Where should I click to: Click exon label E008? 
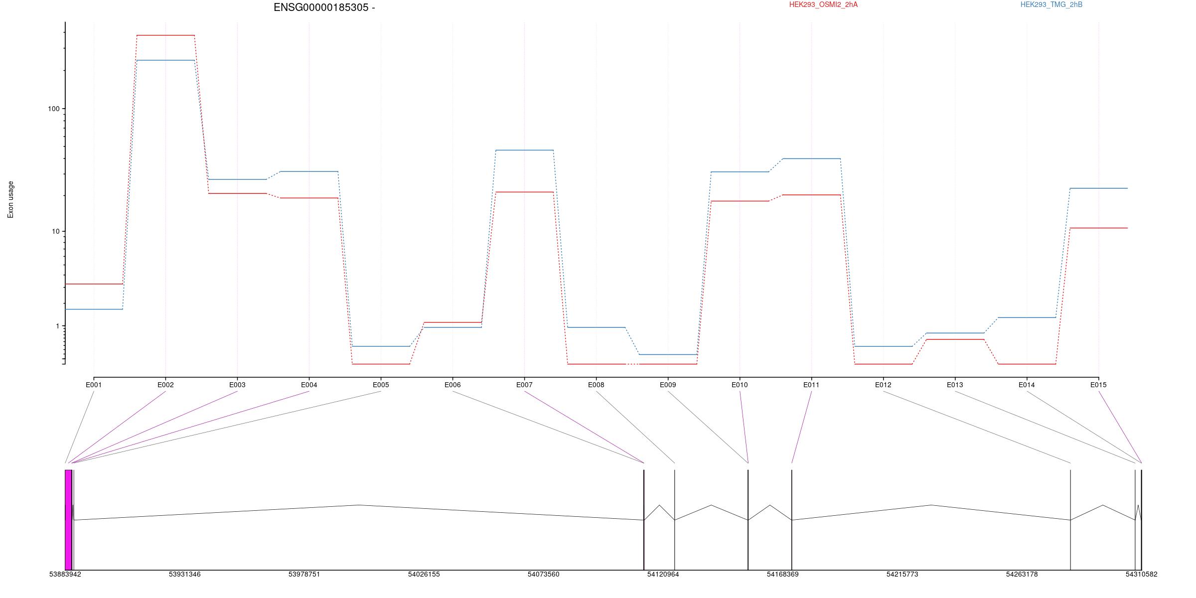click(596, 385)
